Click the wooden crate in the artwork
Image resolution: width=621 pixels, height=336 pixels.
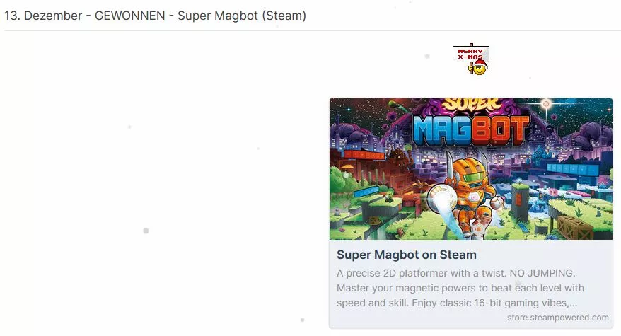[574, 228]
